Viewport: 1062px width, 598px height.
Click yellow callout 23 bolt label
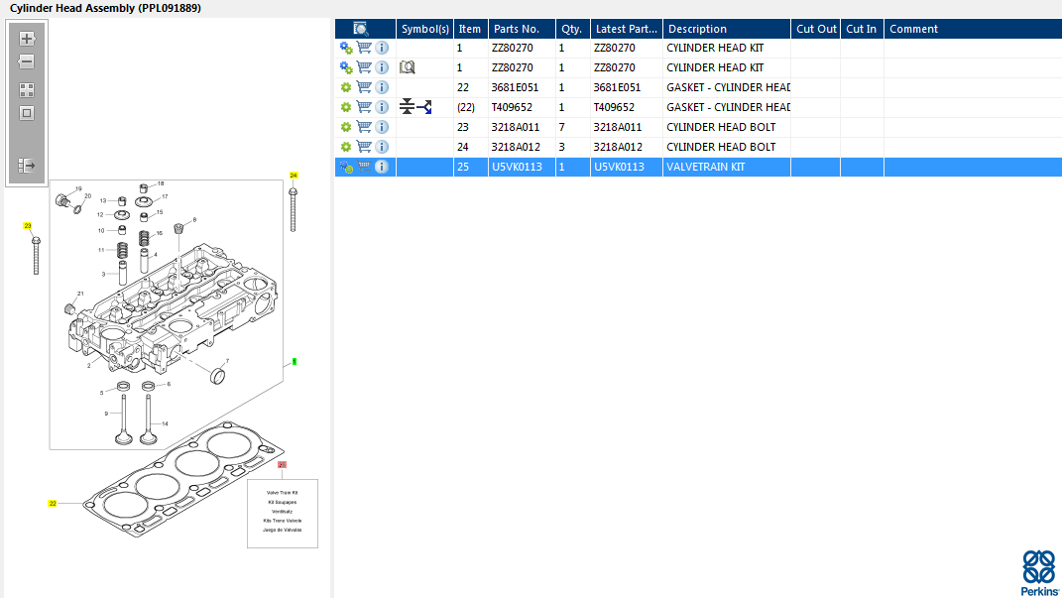point(28,226)
